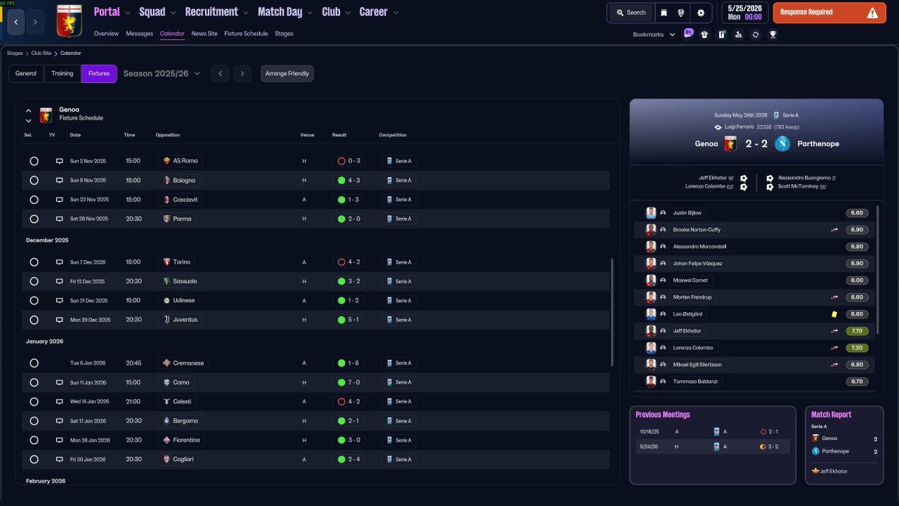Screen dimensions: 899x506
Task: Open the Career dropdown menu
Action: (379, 12)
